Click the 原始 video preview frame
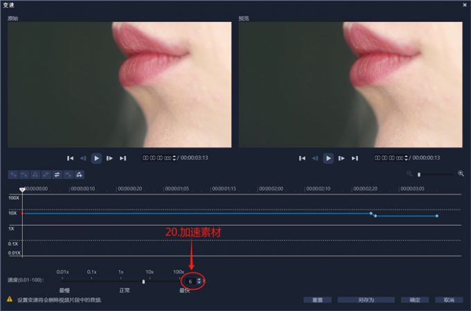 point(120,85)
